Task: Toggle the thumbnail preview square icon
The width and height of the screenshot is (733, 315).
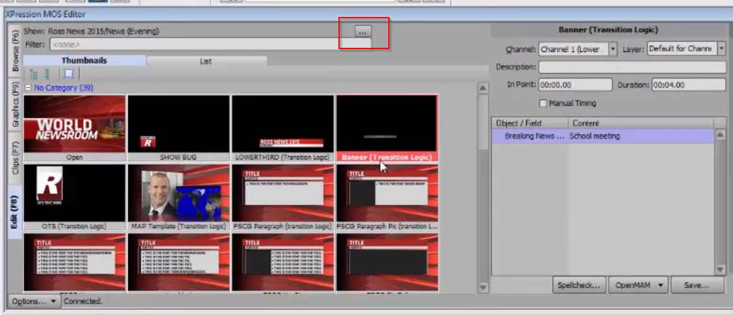Action: 69,74
